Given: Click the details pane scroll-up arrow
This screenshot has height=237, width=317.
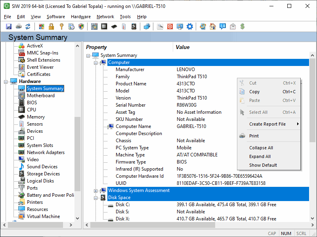Looking at the screenshot, I should click(x=312, y=55).
